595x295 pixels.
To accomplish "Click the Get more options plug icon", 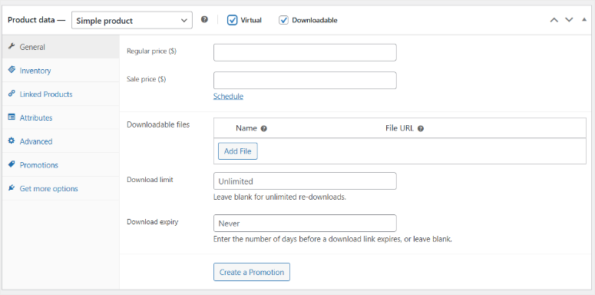I will 12,188.
